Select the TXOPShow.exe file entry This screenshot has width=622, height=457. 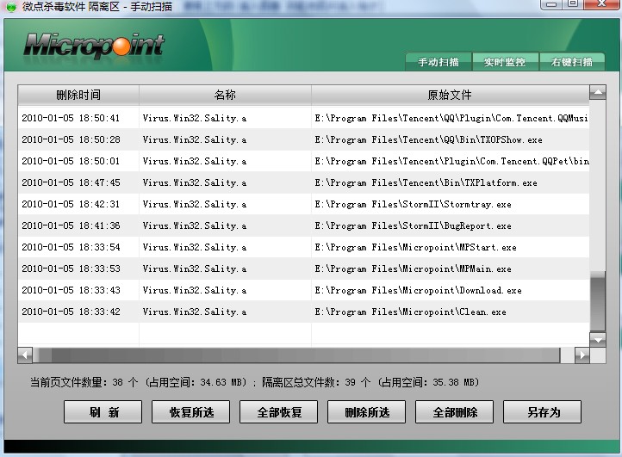[x=303, y=139]
